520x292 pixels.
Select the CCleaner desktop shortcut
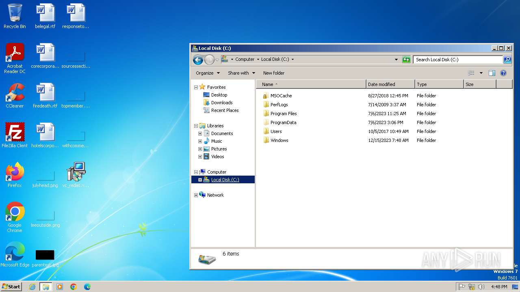(15, 96)
